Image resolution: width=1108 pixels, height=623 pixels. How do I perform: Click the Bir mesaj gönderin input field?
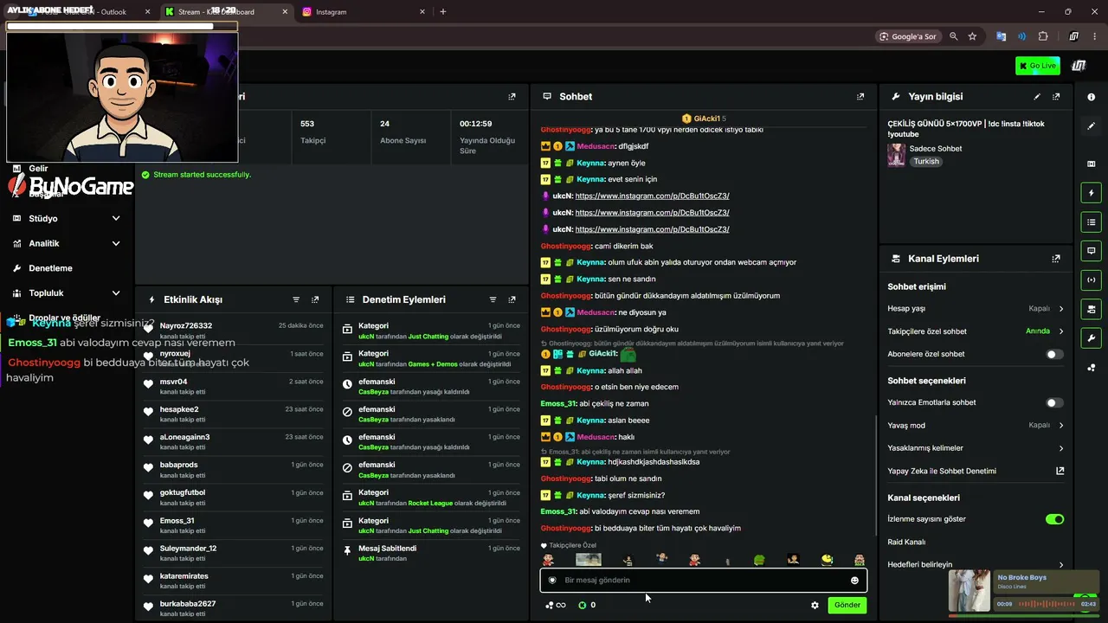(703, 580)
